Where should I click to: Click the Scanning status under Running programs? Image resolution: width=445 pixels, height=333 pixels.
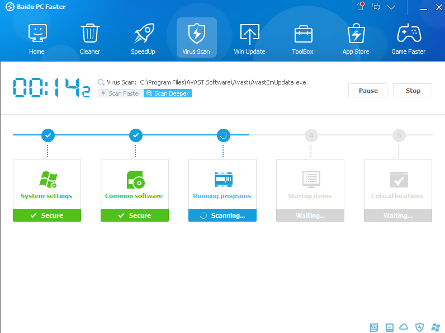click(x=222, y=215)
